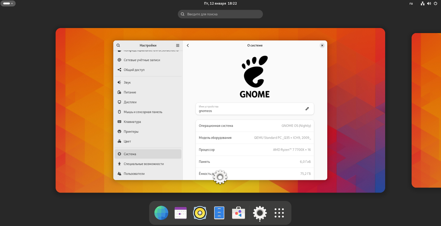Open the Принтеры panel
441x226 pixels.
click(x=148, y=132)
